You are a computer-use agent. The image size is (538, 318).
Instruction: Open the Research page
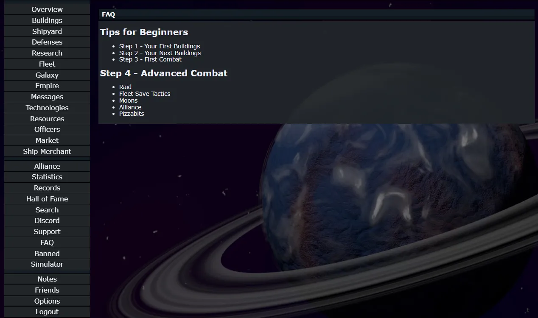tap(47, 53)
